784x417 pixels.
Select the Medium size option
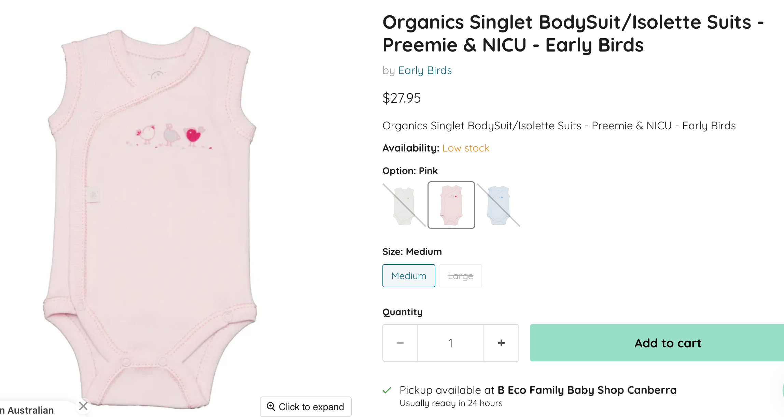tap(409, 276)
